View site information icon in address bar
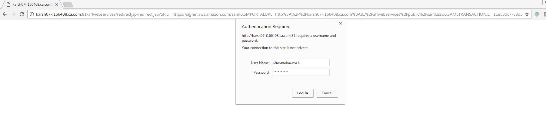Viewport: 546px width, 120px height. click(x=32, y=14)
